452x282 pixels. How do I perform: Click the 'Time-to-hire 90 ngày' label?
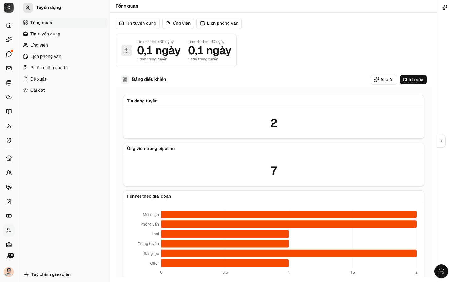pos(206,42)
